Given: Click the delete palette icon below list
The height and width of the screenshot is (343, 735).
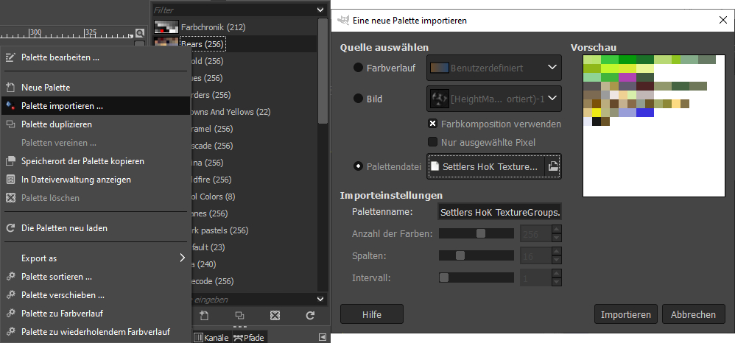Looking at the screenshot, I should (x=275, y=316).
